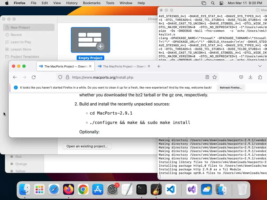Switch to Terminal from the Dock

pos(142,189)
